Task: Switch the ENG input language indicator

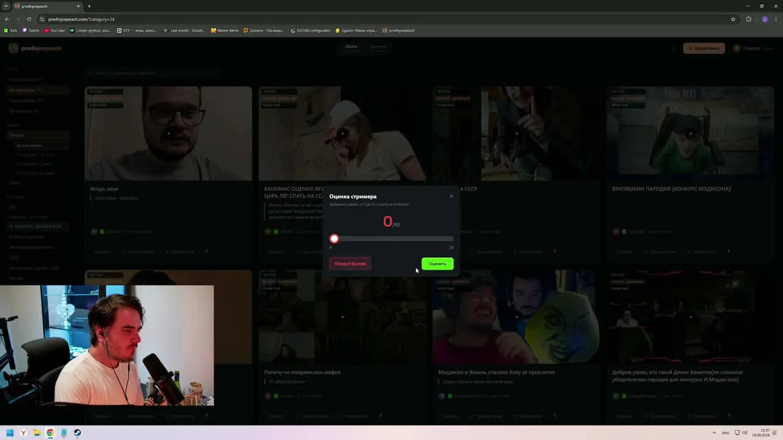Action: pyautogui.click(x=725, y=433)
